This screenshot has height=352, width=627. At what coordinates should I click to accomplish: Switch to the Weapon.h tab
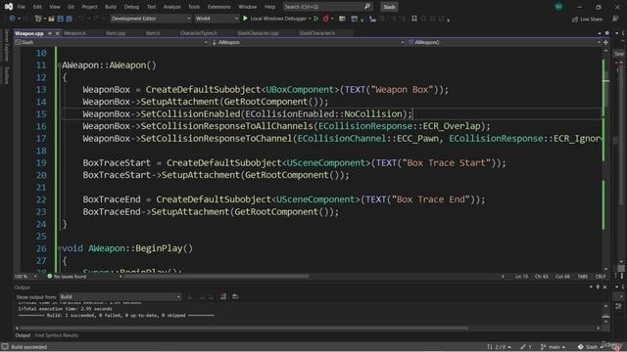coord(74,33)
